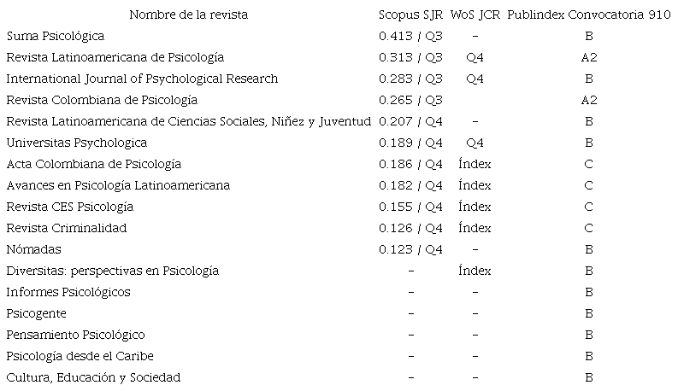Screen dimensions: 678x391
Task: Select the "Scopus SJR" column header
Action: click(410, 15)
